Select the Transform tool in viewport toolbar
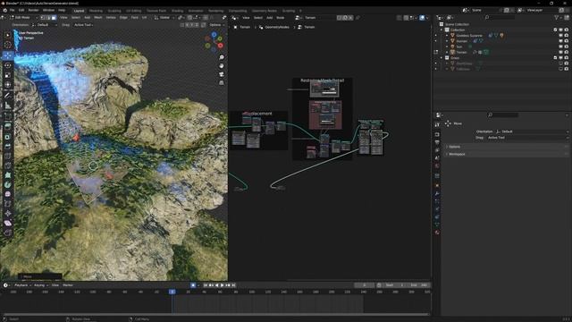This screenshot has width=572, height=322. pyautogui.click(x=8, y=85)
